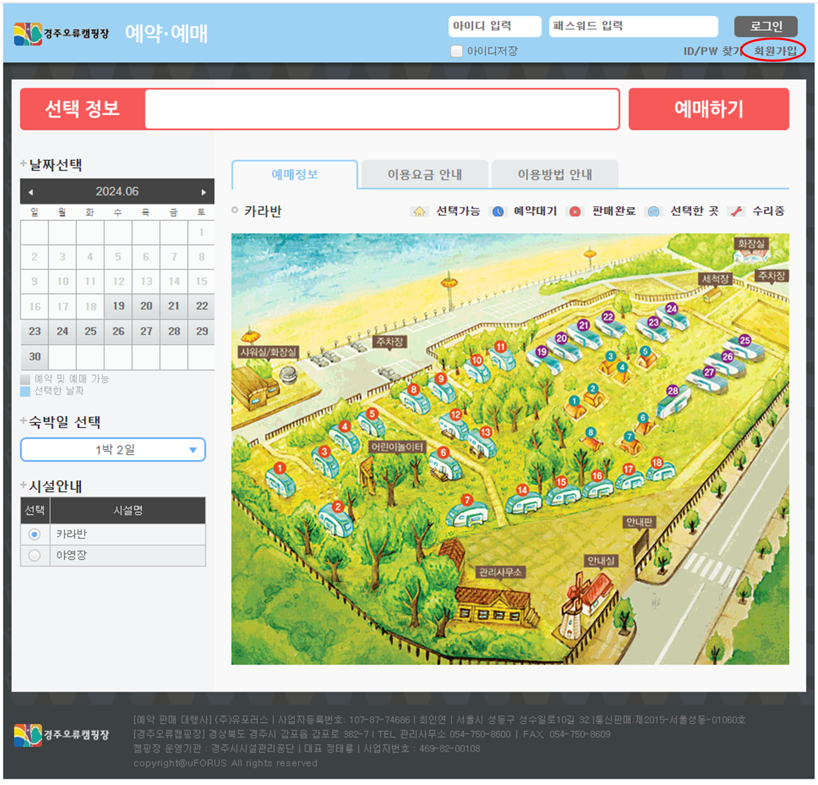818x785 pixels.
Task: Click the 경주오류캠핑장 logo in header
Action: click(61, 34)
